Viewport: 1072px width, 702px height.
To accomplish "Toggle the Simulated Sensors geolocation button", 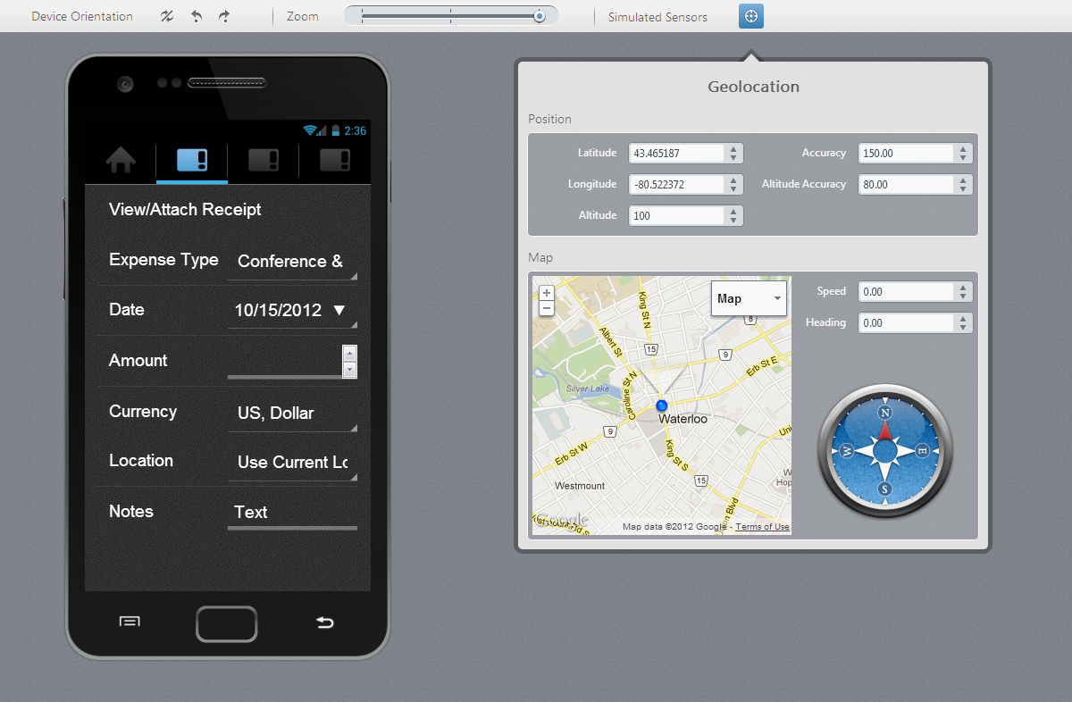I will (750, 16).
